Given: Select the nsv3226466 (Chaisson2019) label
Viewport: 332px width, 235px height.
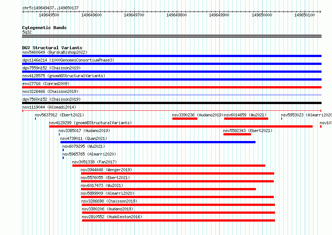Looking at the screenshot, I should click(50, 91).
